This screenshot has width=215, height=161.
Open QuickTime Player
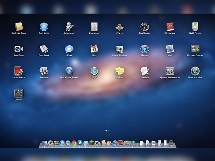[69, 71]
